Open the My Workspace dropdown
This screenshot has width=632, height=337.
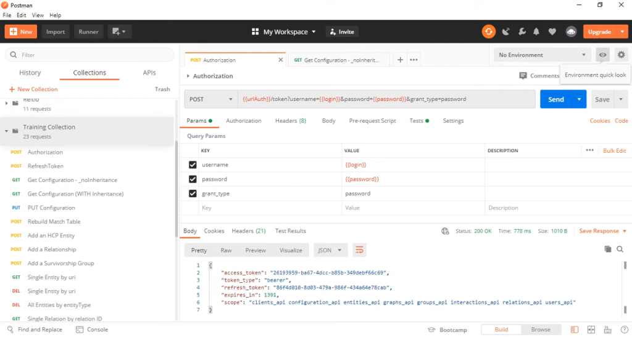[x=284, y=32]
